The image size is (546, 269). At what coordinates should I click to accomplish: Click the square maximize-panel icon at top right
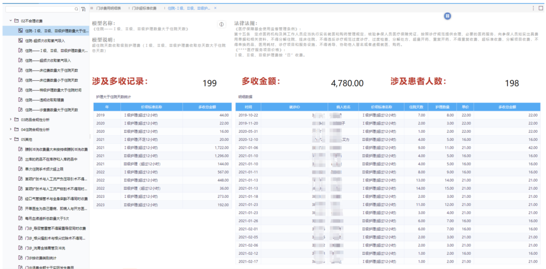pos(541,8)
